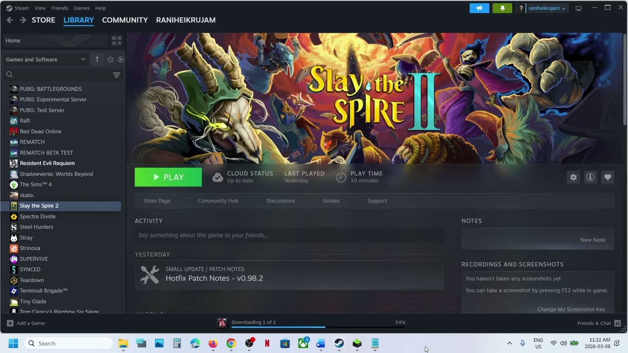Expand the Games and Software dropdown
628x353 pixels.
coord(46,59)
